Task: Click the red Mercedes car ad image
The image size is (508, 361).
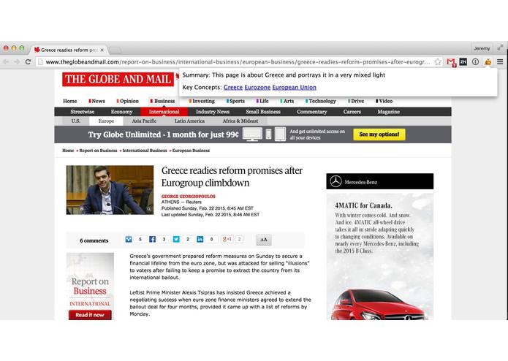Action: (x=381, y=304)
